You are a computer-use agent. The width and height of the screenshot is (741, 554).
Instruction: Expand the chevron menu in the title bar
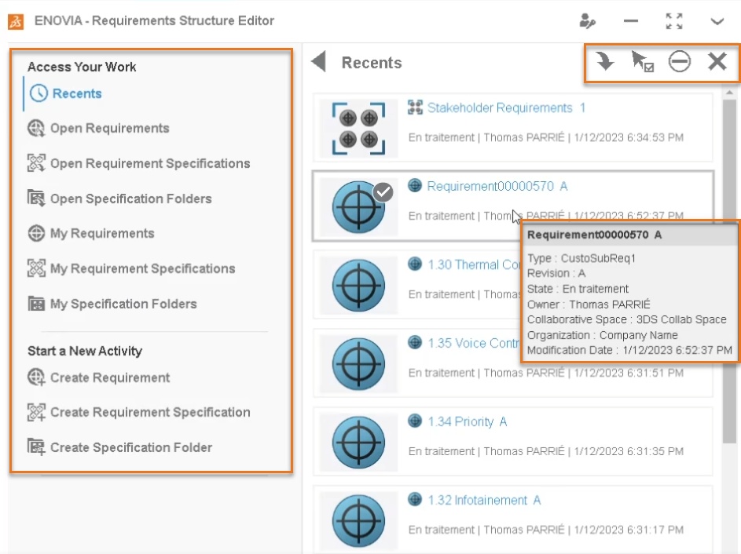point(717,21)
